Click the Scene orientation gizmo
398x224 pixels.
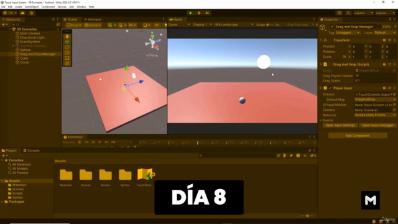(x=152, y=42)
